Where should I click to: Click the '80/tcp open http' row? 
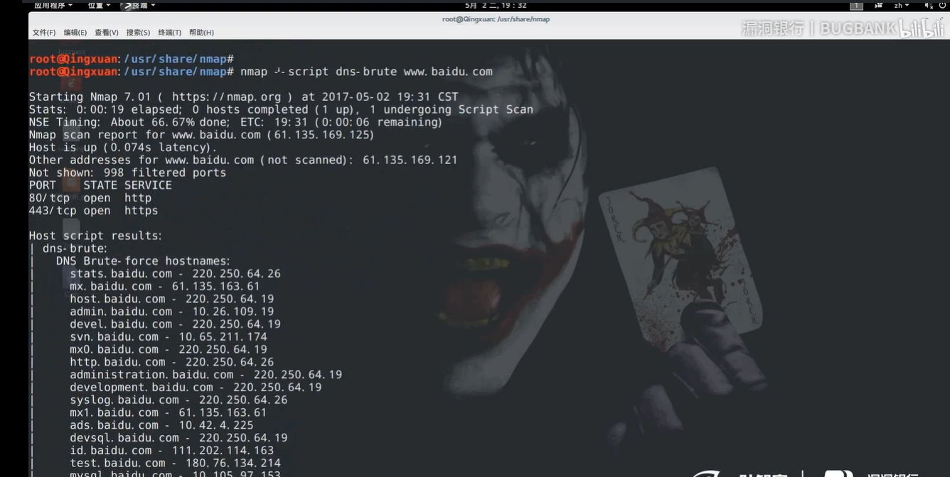[x=90, y=198]
